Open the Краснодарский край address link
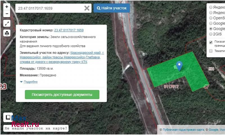The width and height of the screenshot is (225, 135). pyautogui.click(x=87, y=53)
